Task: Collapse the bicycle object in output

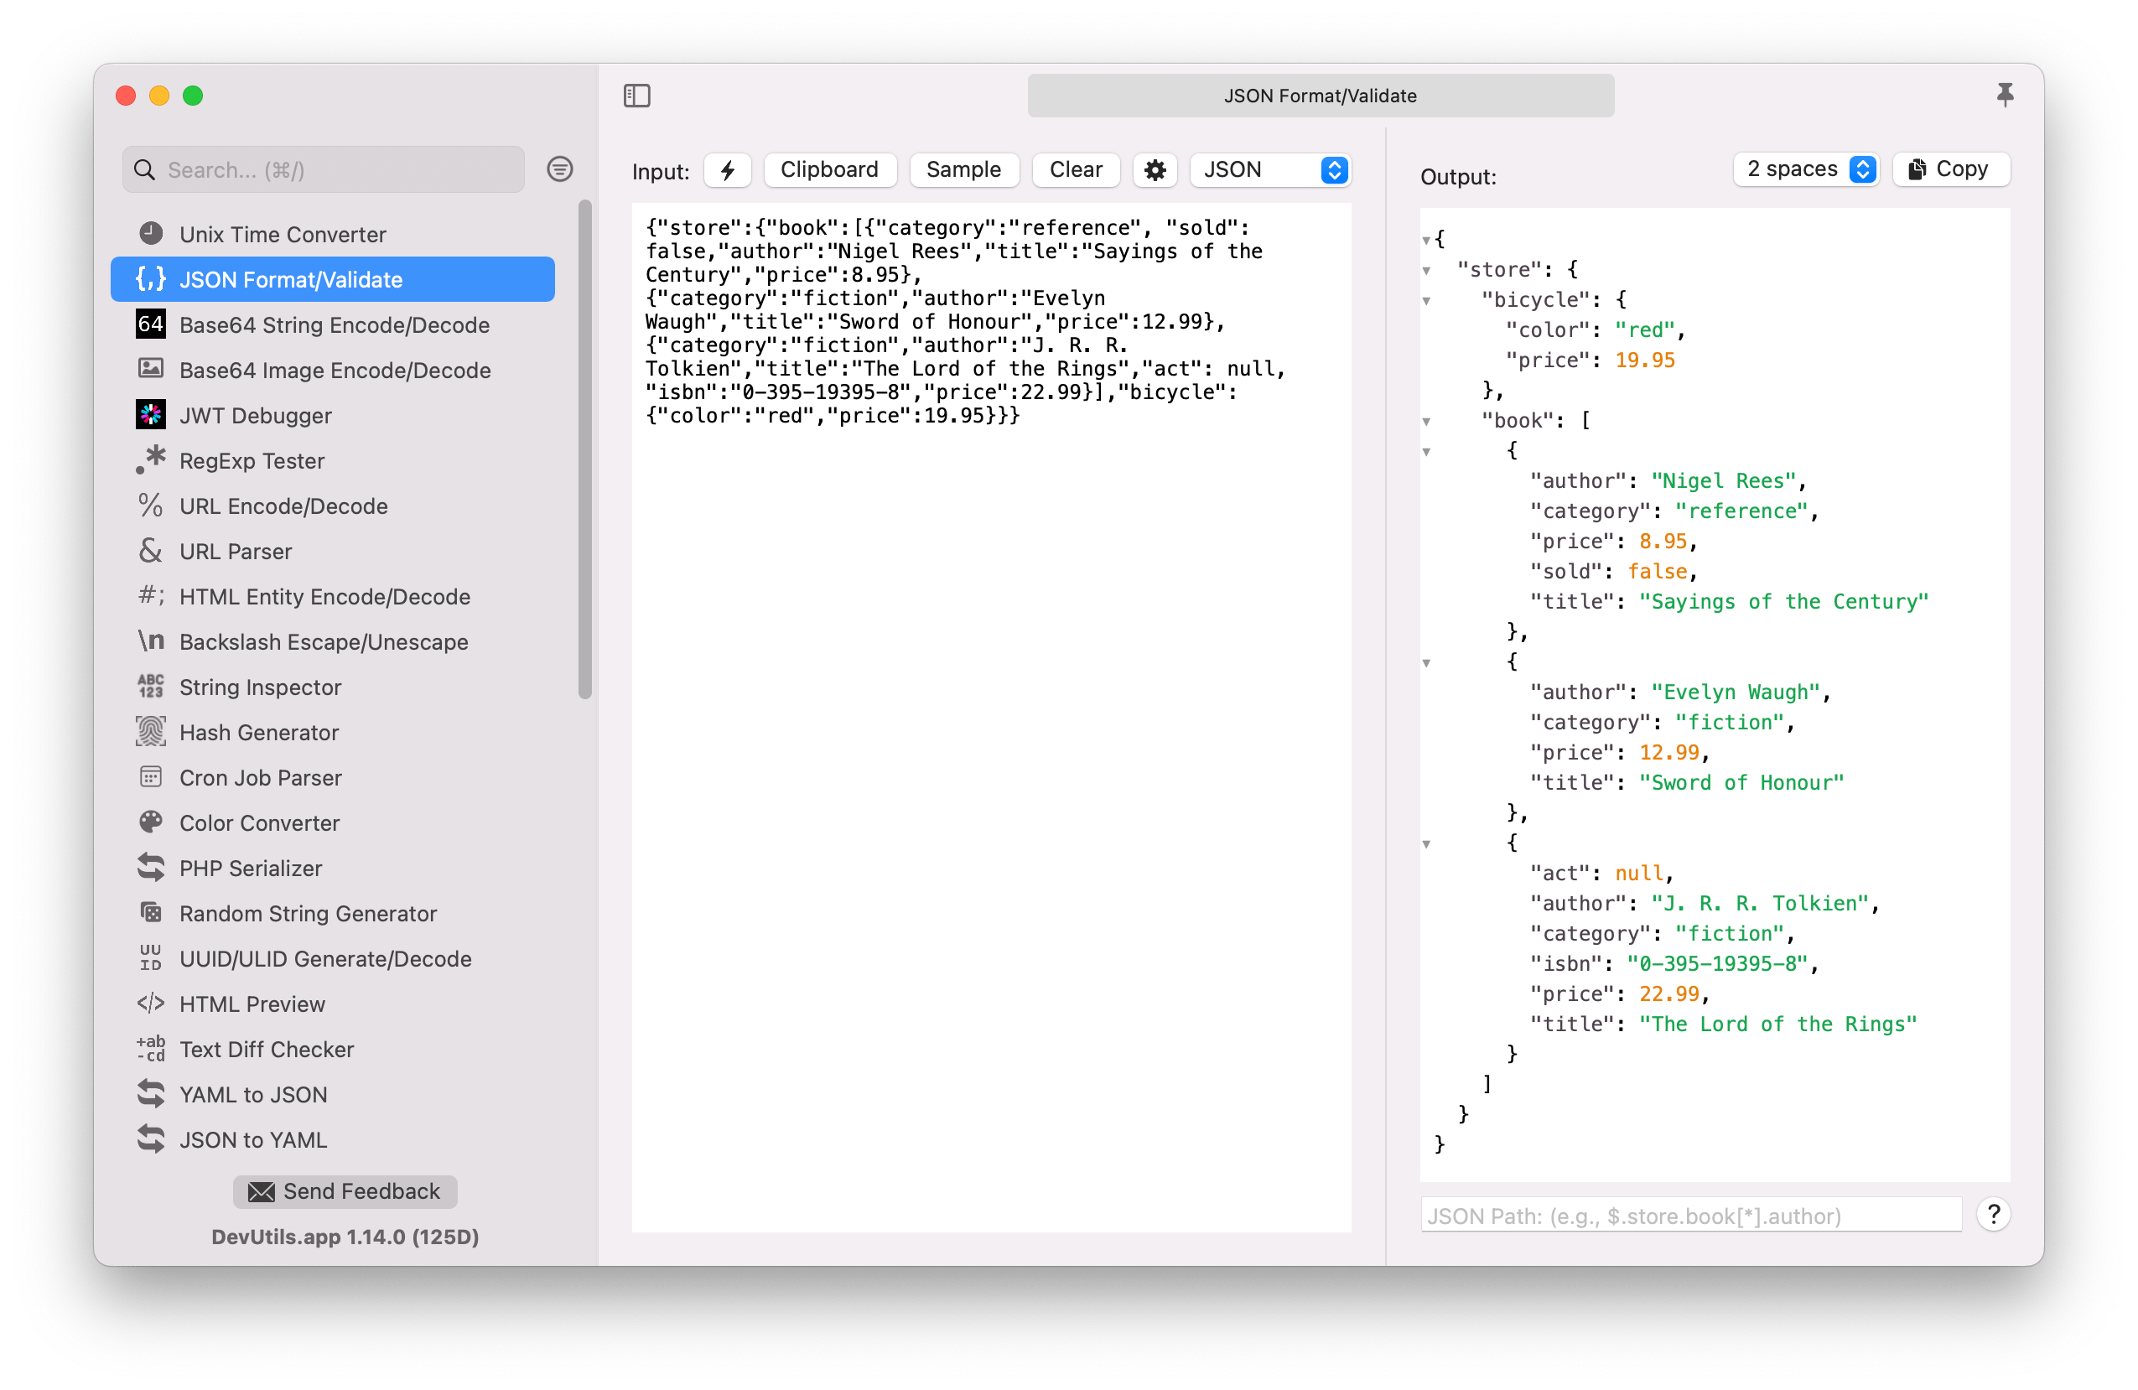Action: coord(1427,299)
